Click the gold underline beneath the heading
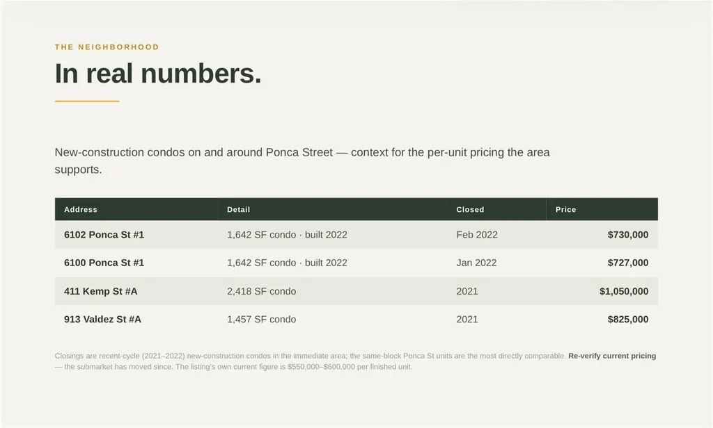This screenshot has height=428, width=713. [x=87, y=101]
